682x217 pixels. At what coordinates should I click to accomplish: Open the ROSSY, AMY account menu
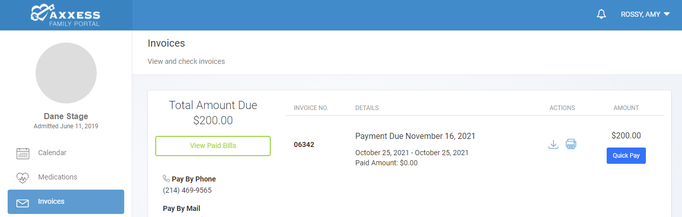pos(645,15)
